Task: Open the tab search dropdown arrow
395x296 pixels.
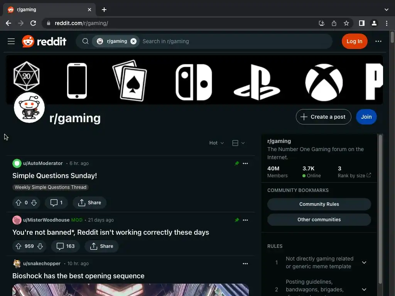Action: tap(387, 10)
